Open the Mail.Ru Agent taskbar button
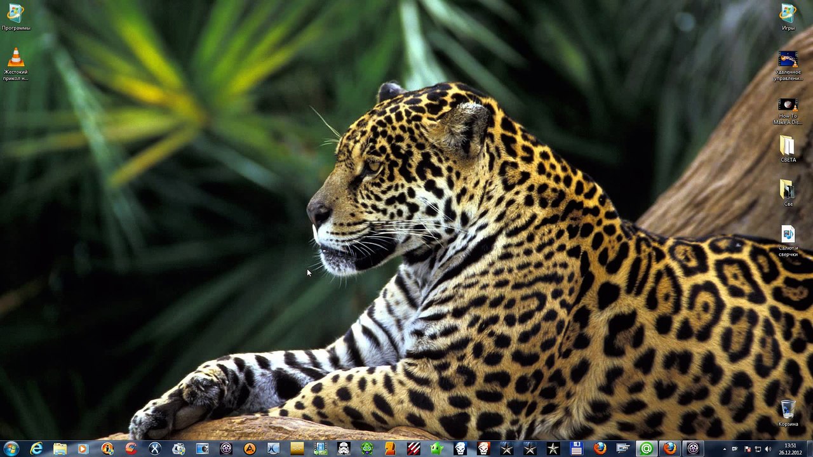The image size is (813, 457). pos(646,449)
